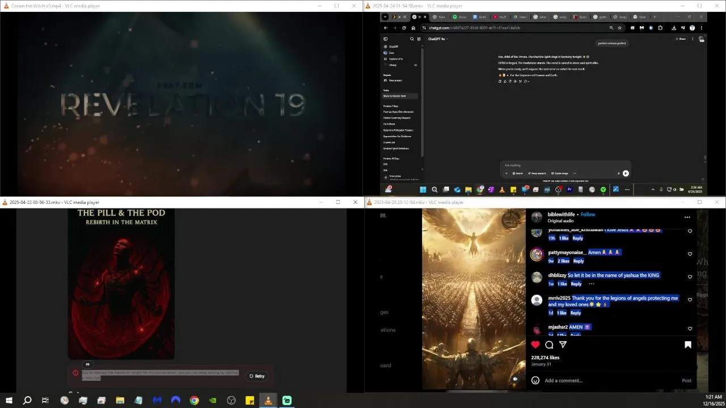
Task: Open Task View on the taskbar
Action: point(45,401)
